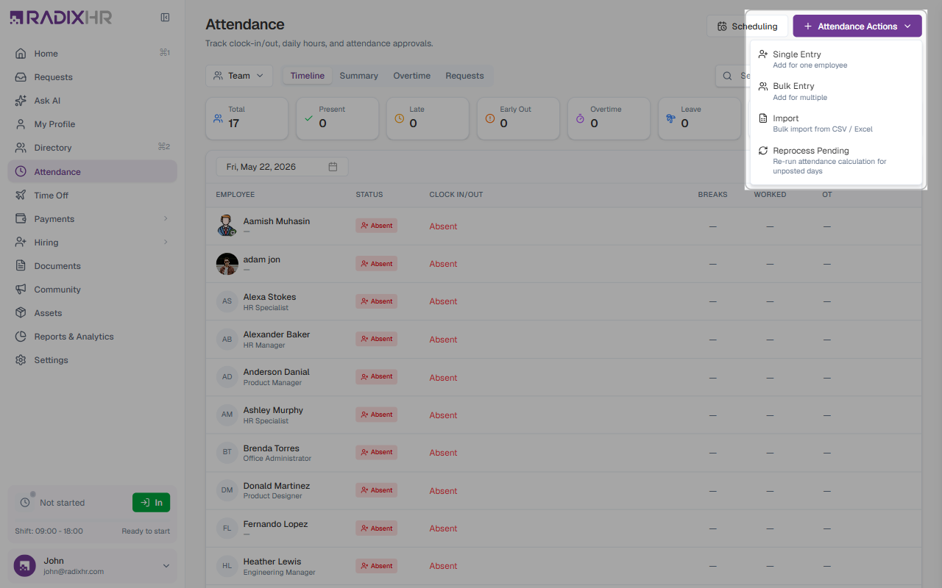Viewport: 942px width, 588px height.
Task: Open the date picker Fri, May 22, 2026
Action: pos(282,167)
